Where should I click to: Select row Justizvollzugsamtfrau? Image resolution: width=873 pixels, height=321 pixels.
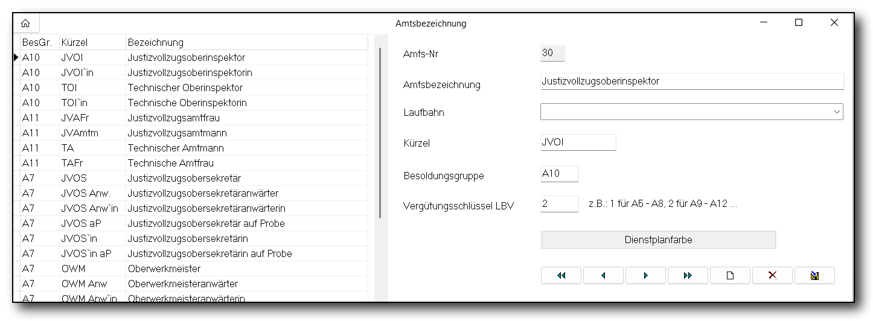click(x=193, y=118)
